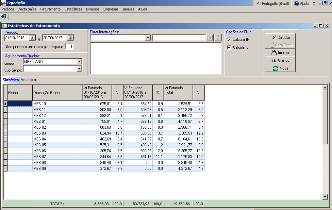332x210 pixels.
Task: Open the start date calendar picker
Action: [x=32, y=38]
